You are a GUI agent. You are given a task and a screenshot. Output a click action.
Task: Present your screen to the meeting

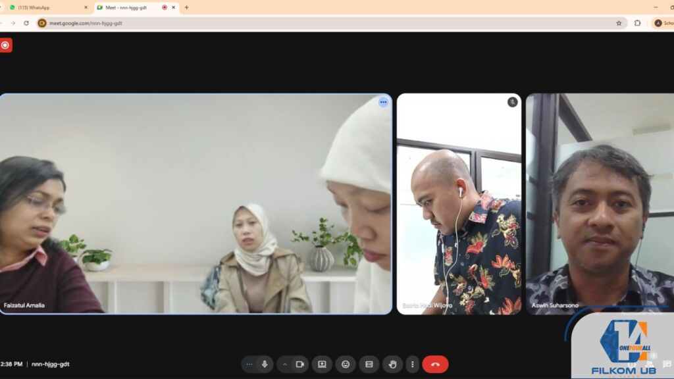tap(322, 364)
